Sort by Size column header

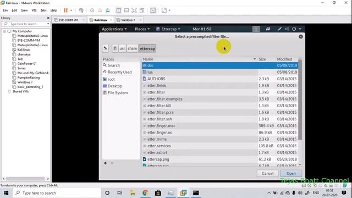(x=266, y=59)
